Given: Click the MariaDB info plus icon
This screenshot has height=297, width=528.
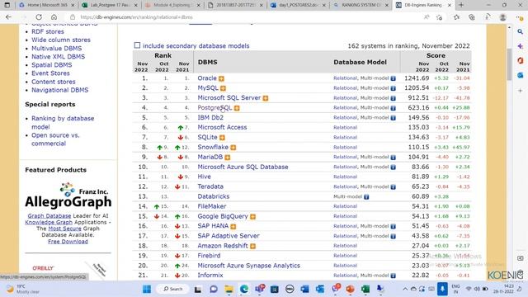Looking at the screenshot, I should pyautogui.click(x=228, y=158).
